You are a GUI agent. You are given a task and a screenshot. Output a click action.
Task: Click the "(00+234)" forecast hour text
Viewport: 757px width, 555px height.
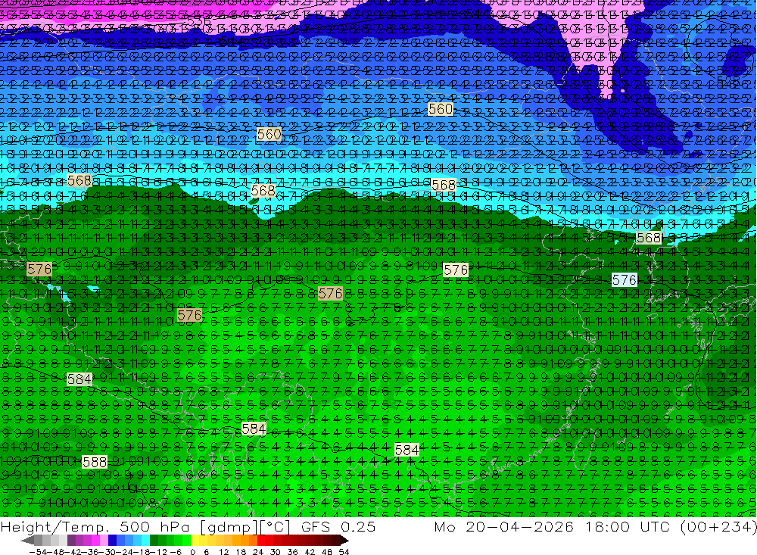[718, 527]
